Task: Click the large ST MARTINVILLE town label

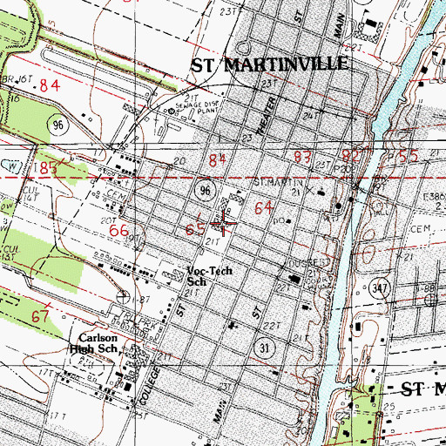Action: click(x=269, y=64)
